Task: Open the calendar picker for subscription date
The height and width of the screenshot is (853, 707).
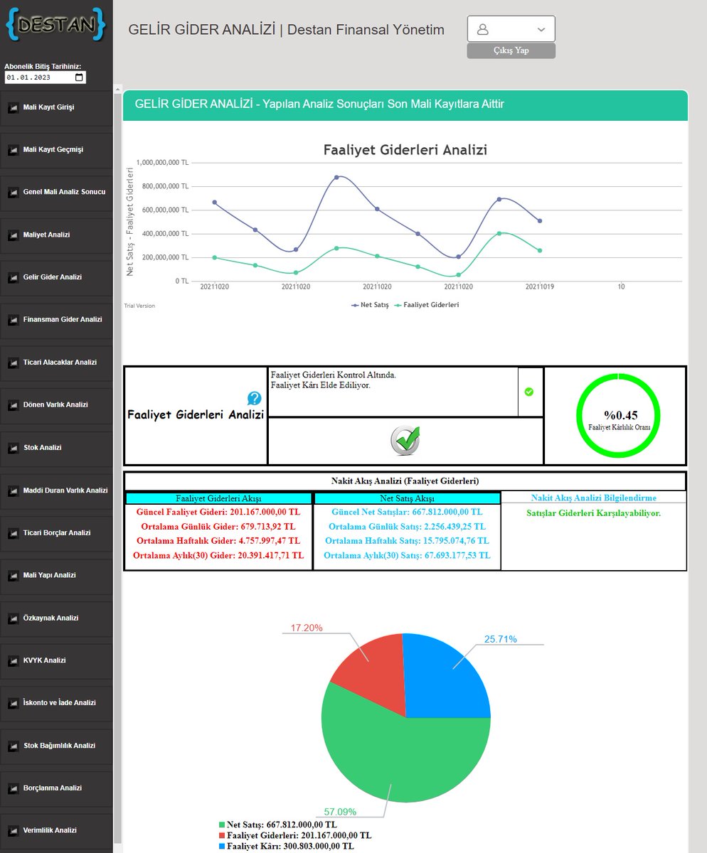Action: [79, 77]
